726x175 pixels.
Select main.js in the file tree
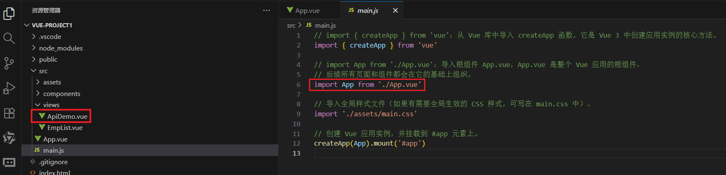click(x=150, y=150)
